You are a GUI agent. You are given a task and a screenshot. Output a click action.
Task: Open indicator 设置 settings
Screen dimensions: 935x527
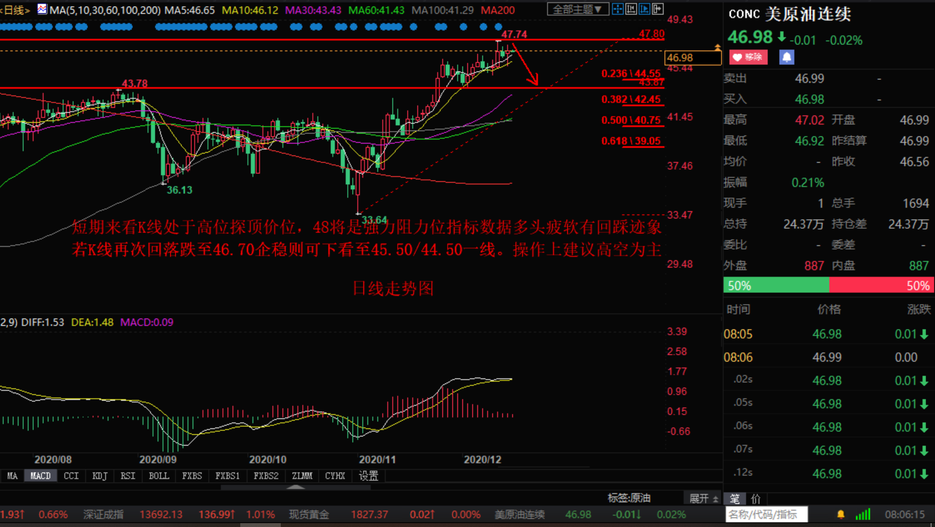(368, 476)
